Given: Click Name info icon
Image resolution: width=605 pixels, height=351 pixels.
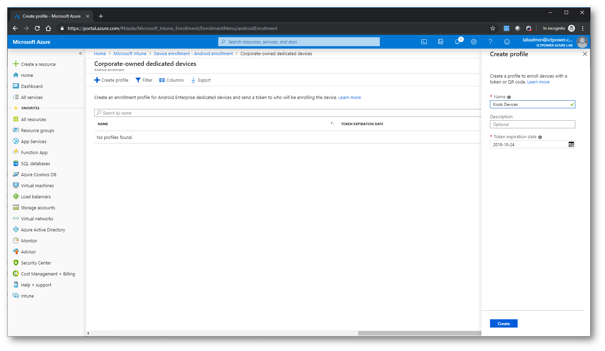Looking at the screenshot, I should point(509,97).
